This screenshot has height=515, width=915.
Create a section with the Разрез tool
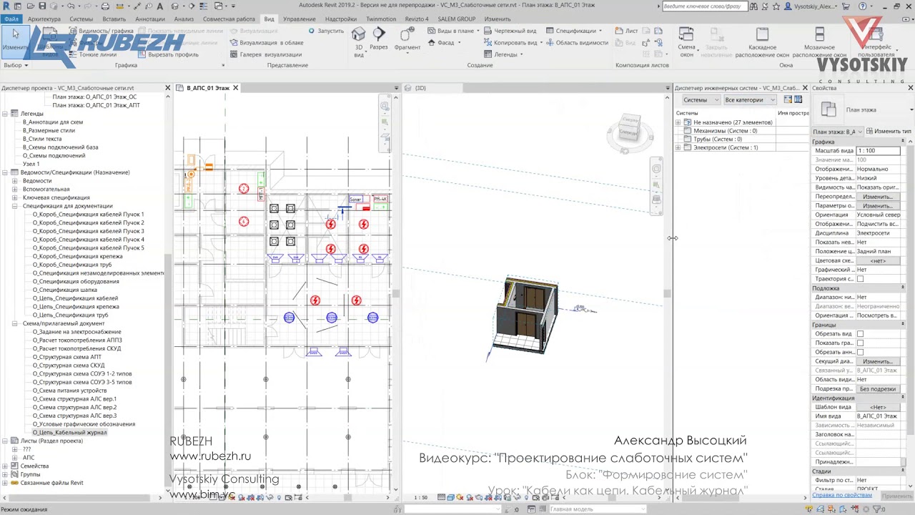click(379, 39)
